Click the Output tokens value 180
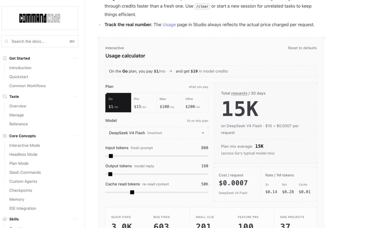 pyautogui.click(x=205, y=166)
